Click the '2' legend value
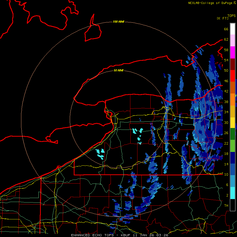This screenshot has width=237, height=237. click(x=227, y=195)
